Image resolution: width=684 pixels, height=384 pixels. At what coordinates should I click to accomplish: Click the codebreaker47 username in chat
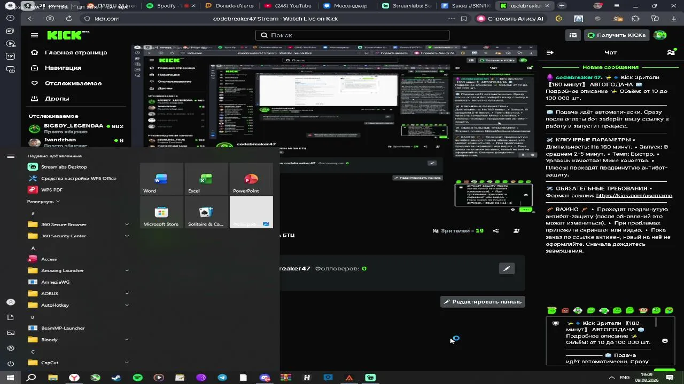tap(579, 77)
